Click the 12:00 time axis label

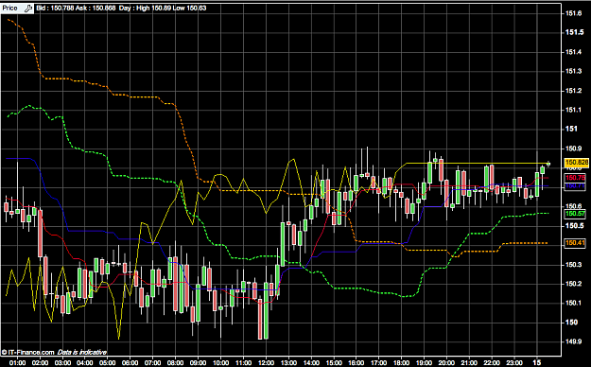(x=266, y=363)
